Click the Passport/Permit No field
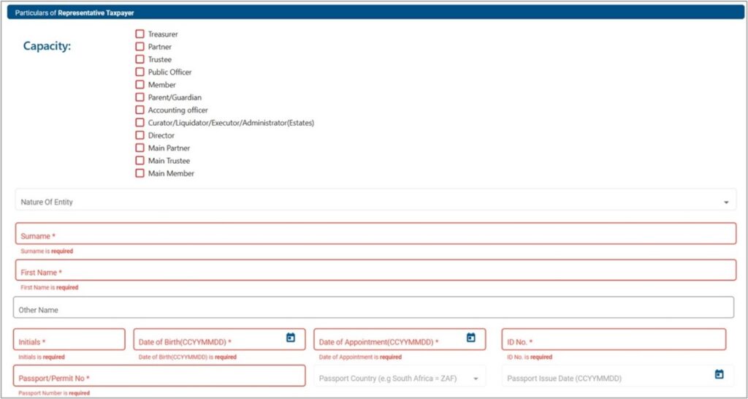 (159, 376)
